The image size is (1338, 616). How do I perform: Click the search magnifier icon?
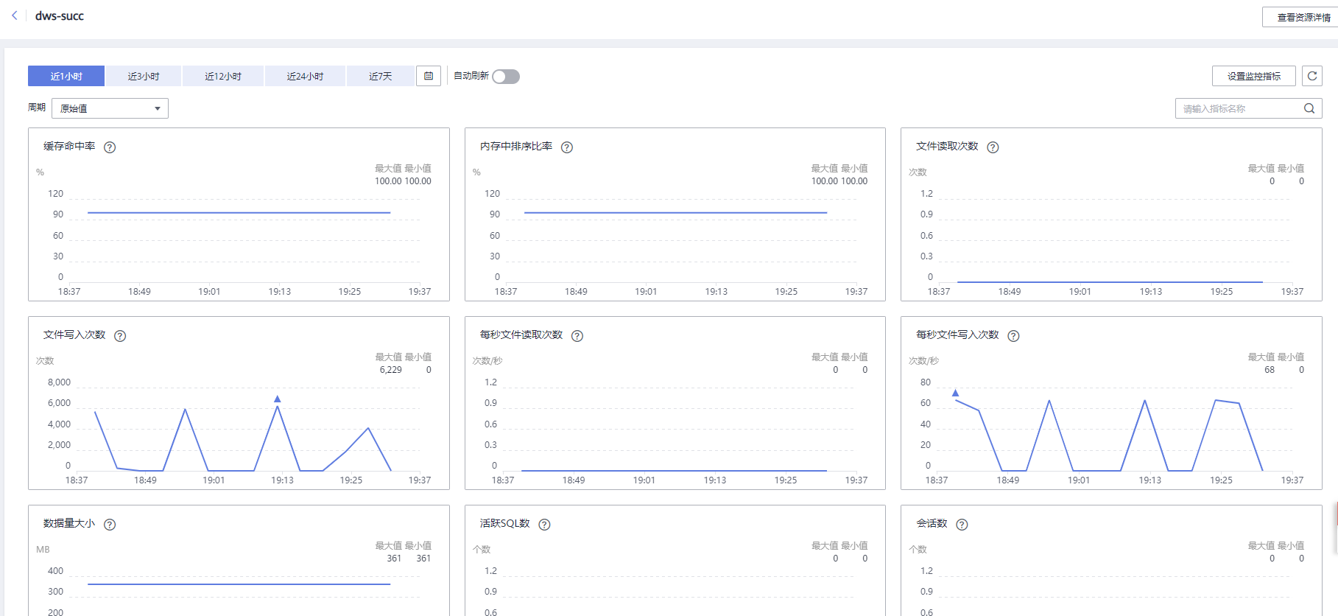[1309, 108]
